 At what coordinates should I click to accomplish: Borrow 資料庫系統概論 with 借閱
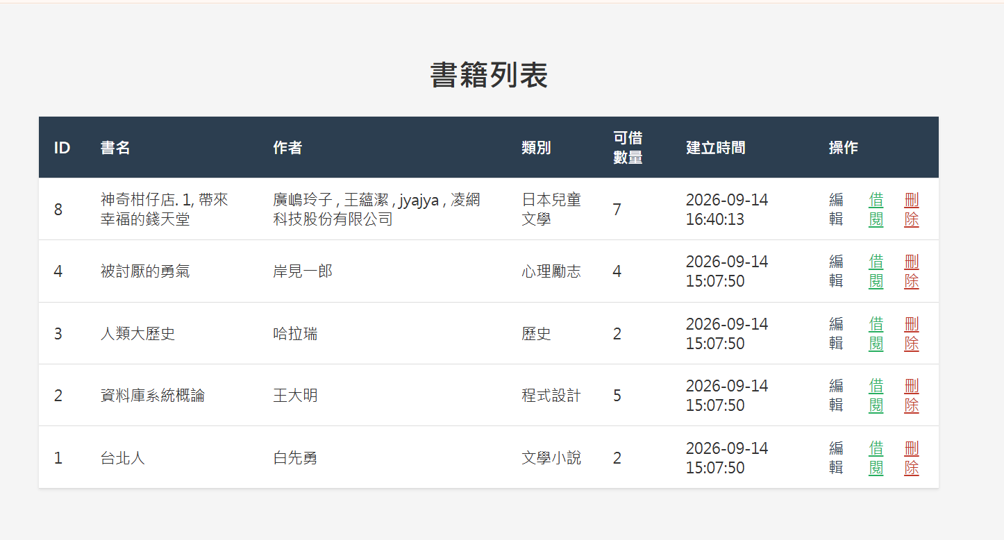[876, 396]
